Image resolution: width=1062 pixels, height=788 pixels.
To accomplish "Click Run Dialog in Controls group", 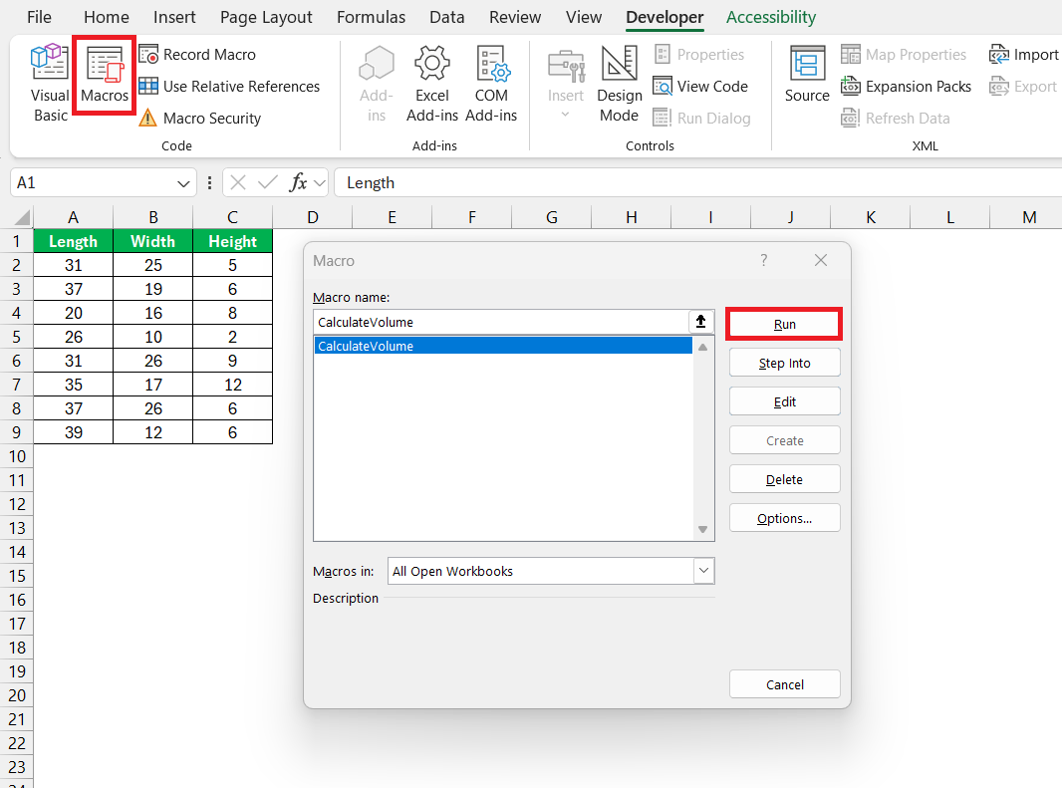I will pyautogui.click(x=701, y=118).
